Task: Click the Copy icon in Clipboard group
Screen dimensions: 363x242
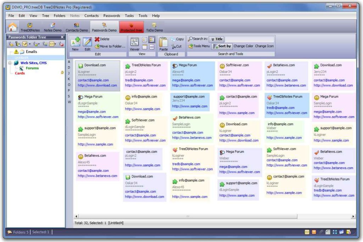Action: (x=174, y=39)
